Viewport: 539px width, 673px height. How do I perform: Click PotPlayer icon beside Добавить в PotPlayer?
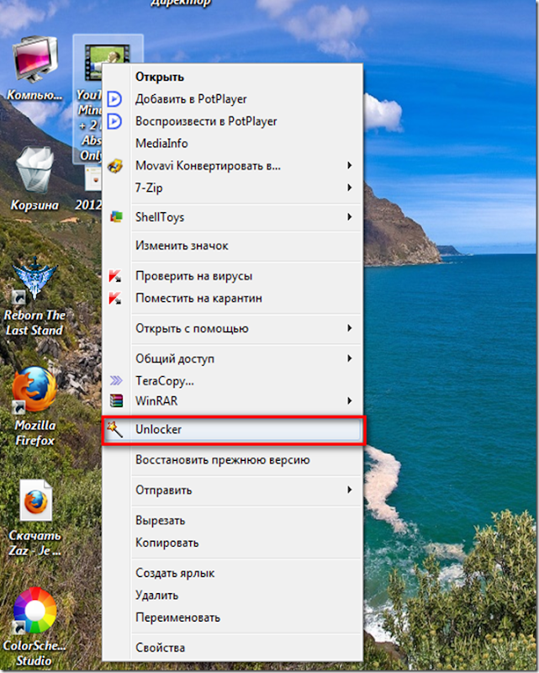coord(114,99)
